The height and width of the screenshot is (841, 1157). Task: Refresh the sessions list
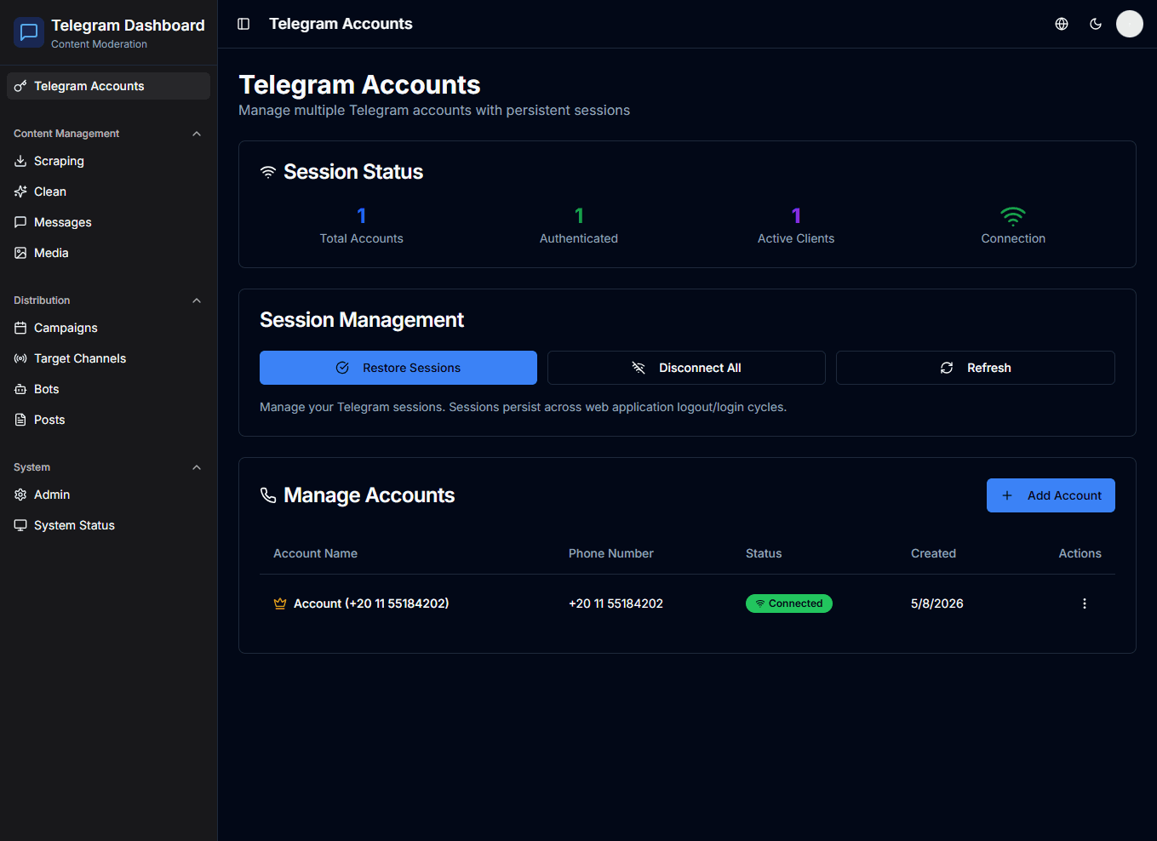[x=976, y=368]
